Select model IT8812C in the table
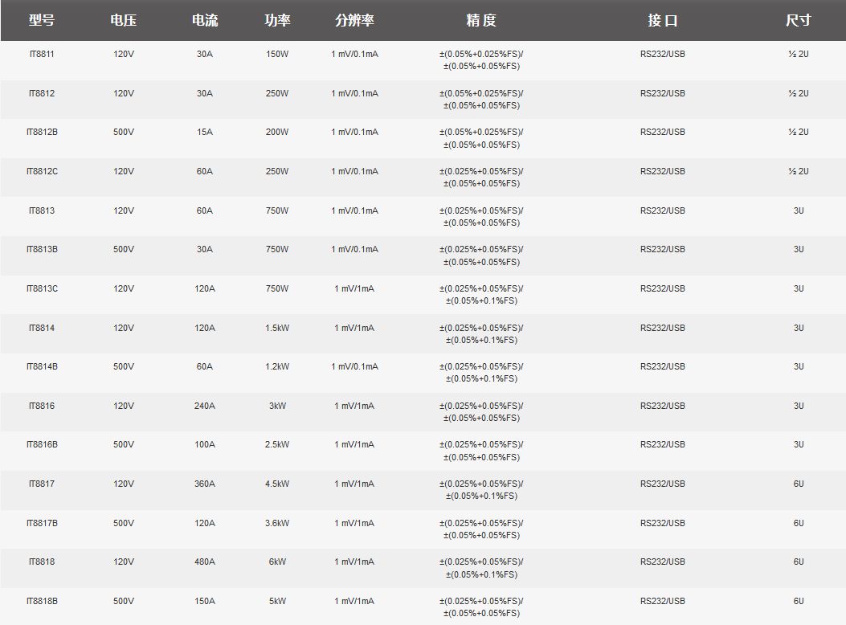 tap(42, 171)
